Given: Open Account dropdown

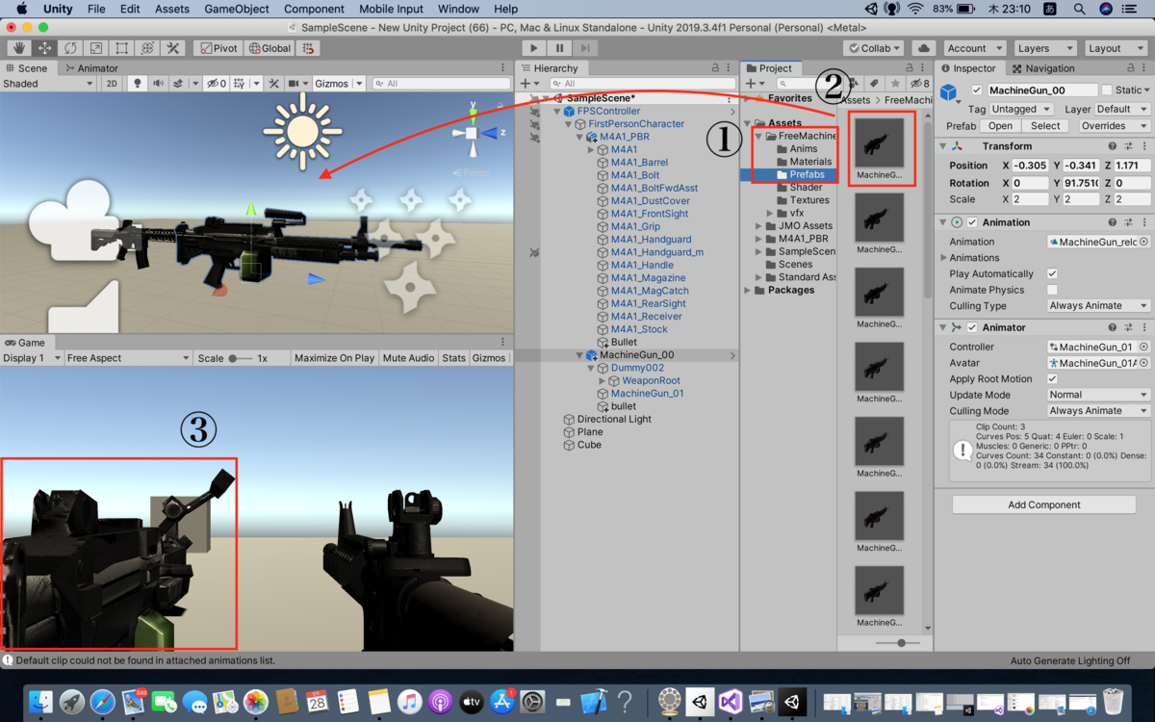Looking at the screenshot, I should (x=973, y=48).
